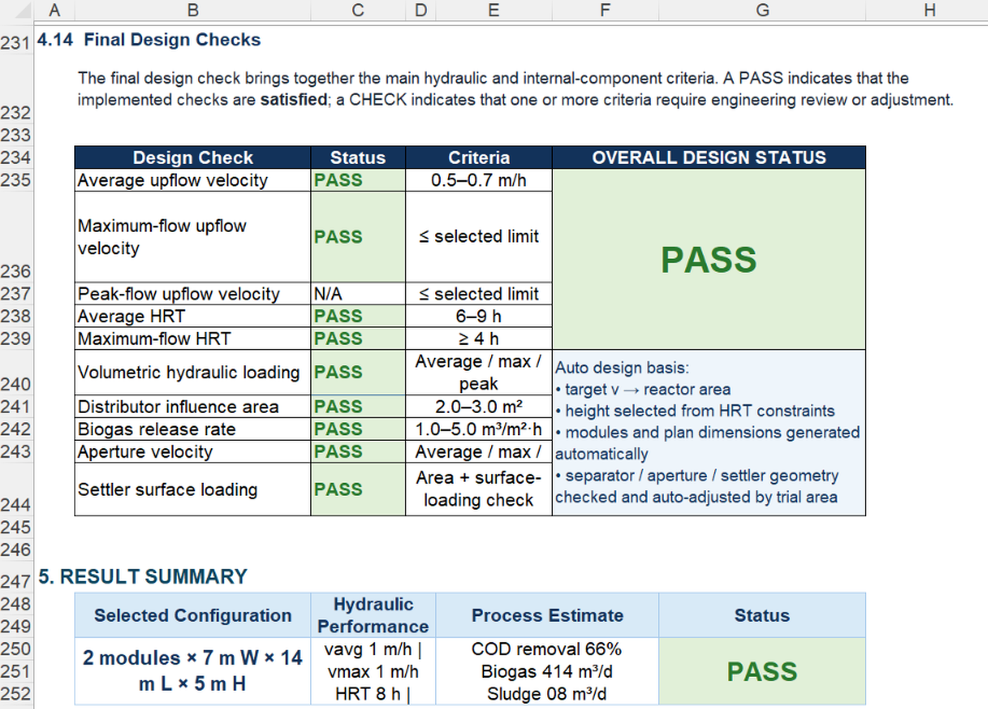The width and height of the screenshot is (988, 709).
Task: Click the Status header in Result Summary
Action: 762,615
